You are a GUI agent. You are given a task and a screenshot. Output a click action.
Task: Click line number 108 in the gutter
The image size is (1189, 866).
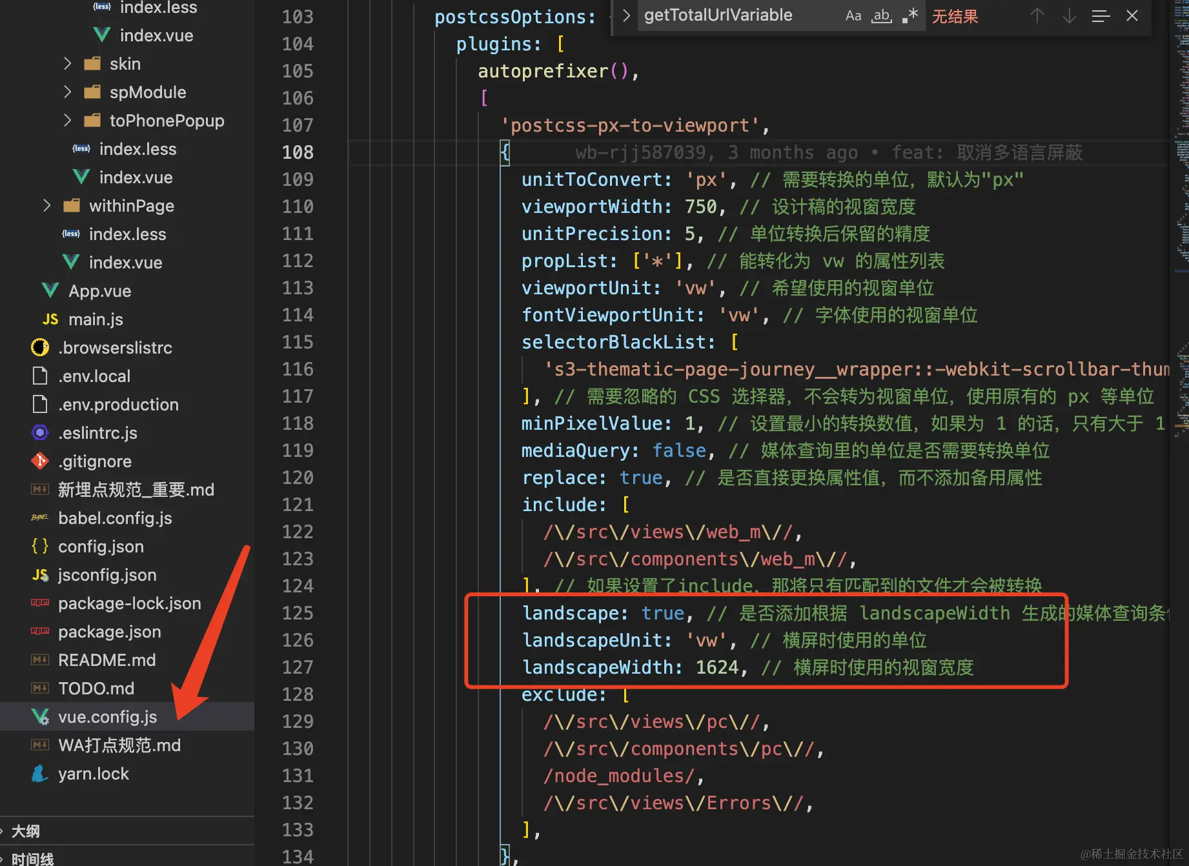pyautogui.click(x=298, y=152)
